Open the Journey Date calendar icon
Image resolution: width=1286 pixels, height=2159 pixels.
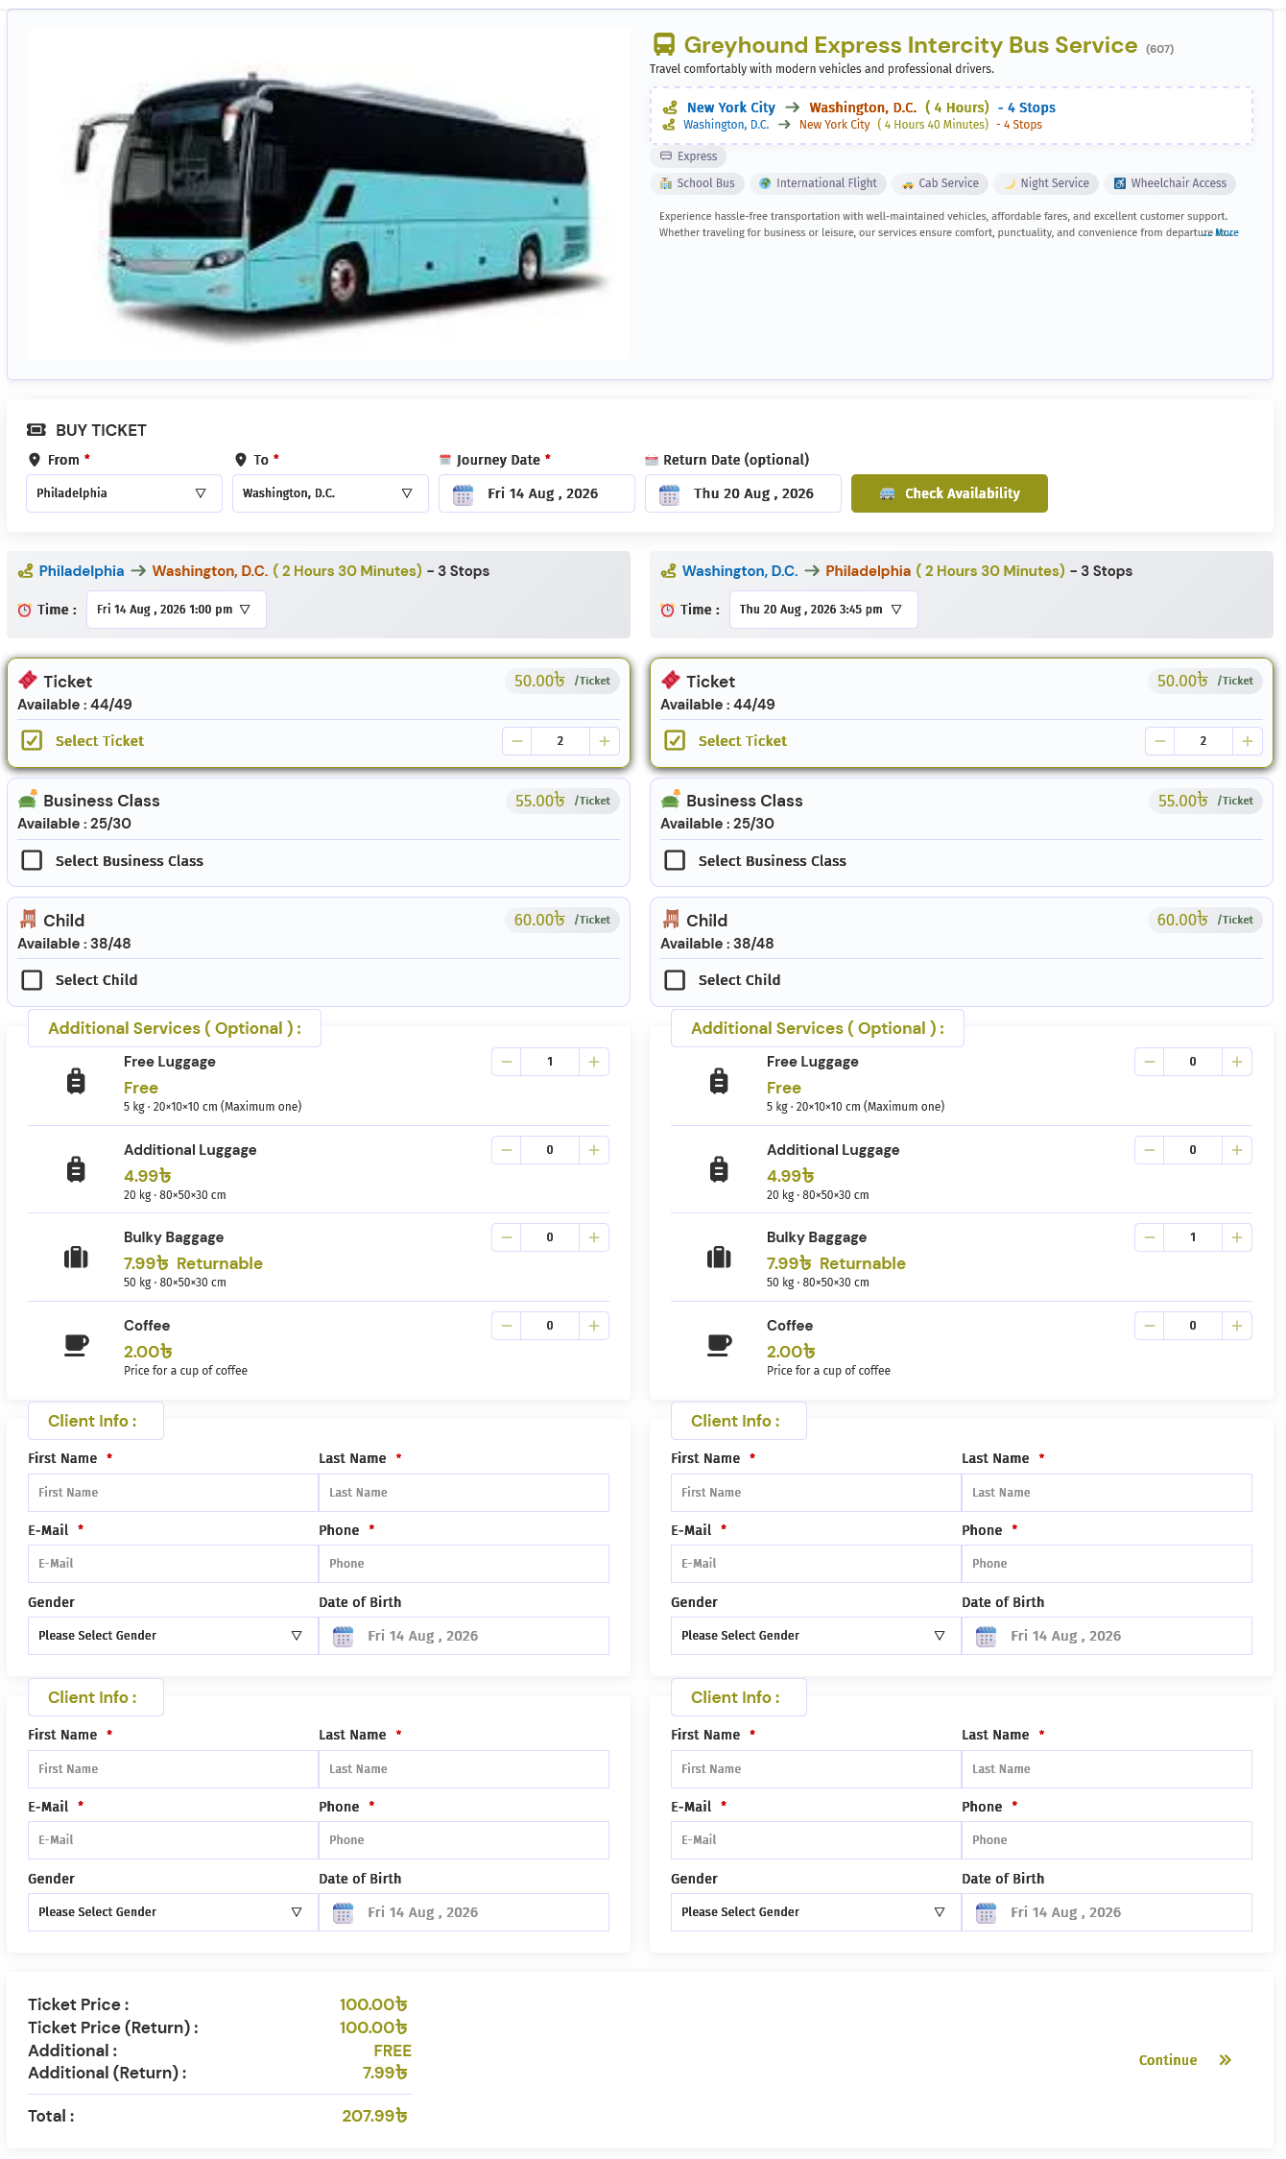(464, 494)
